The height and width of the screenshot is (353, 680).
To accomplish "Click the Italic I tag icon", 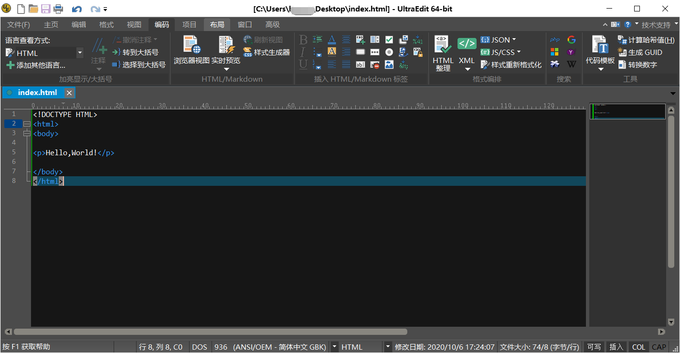I will coord(303,52).
